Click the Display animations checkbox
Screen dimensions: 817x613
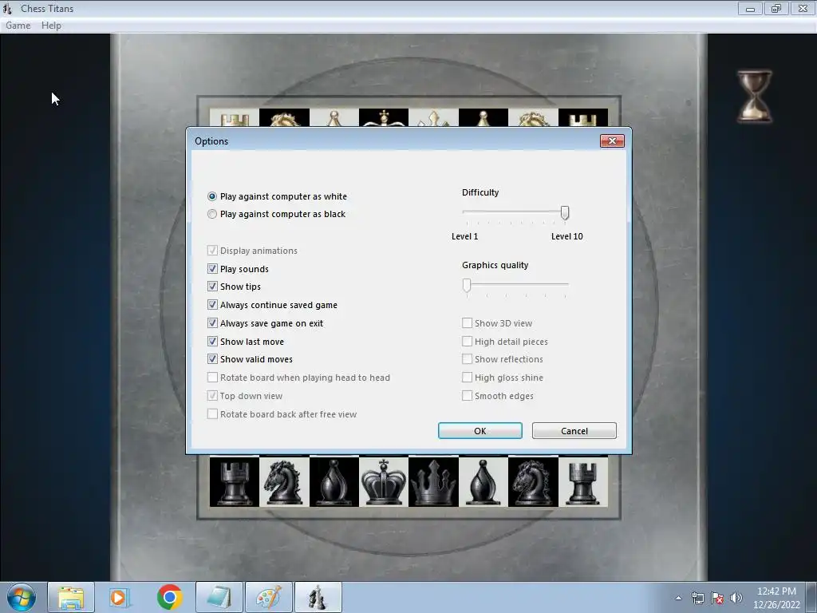pos(212,251)
